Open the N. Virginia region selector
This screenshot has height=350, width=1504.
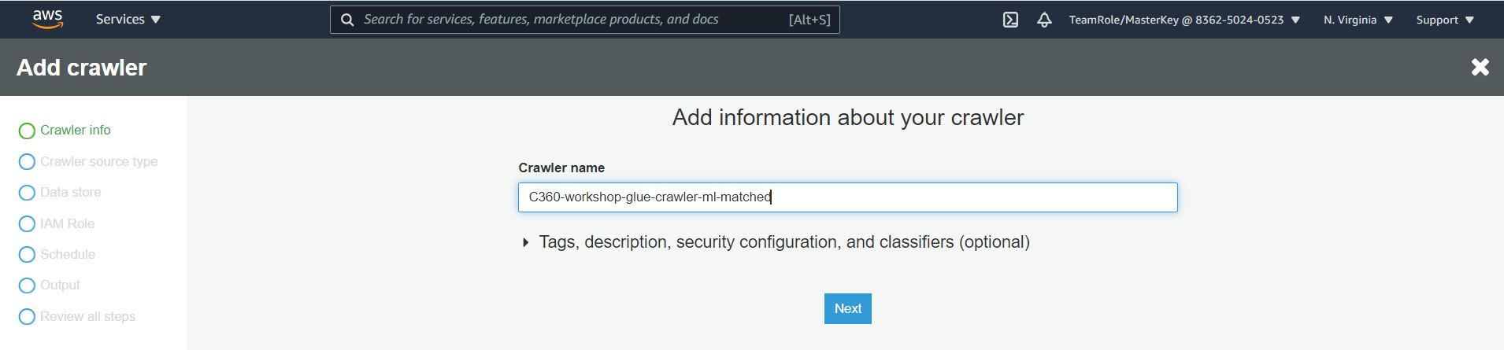[x=1358, y=20]
